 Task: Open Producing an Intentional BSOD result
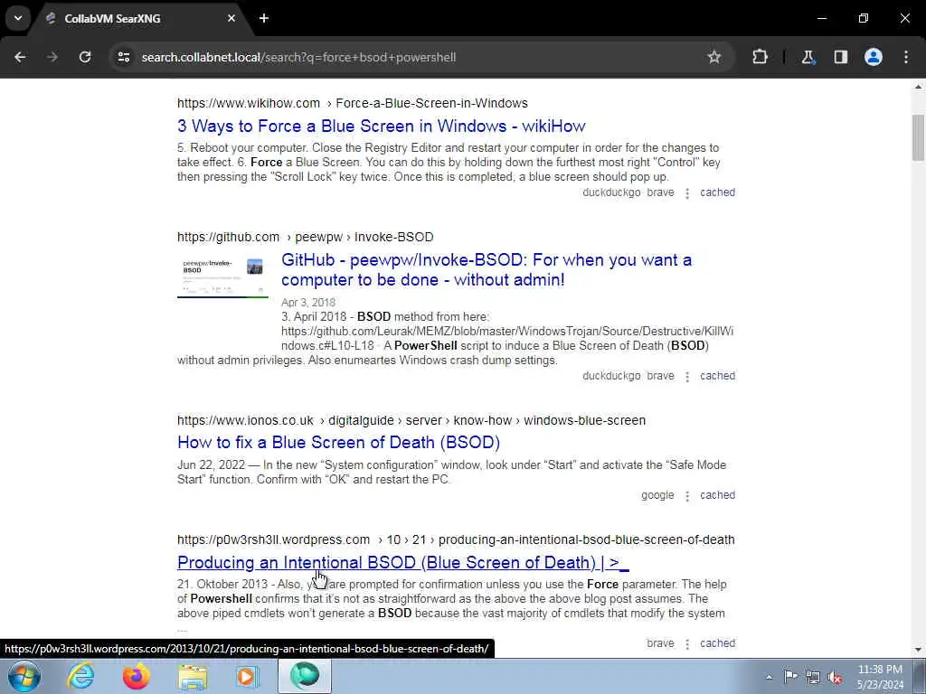(x=402, y=562)
